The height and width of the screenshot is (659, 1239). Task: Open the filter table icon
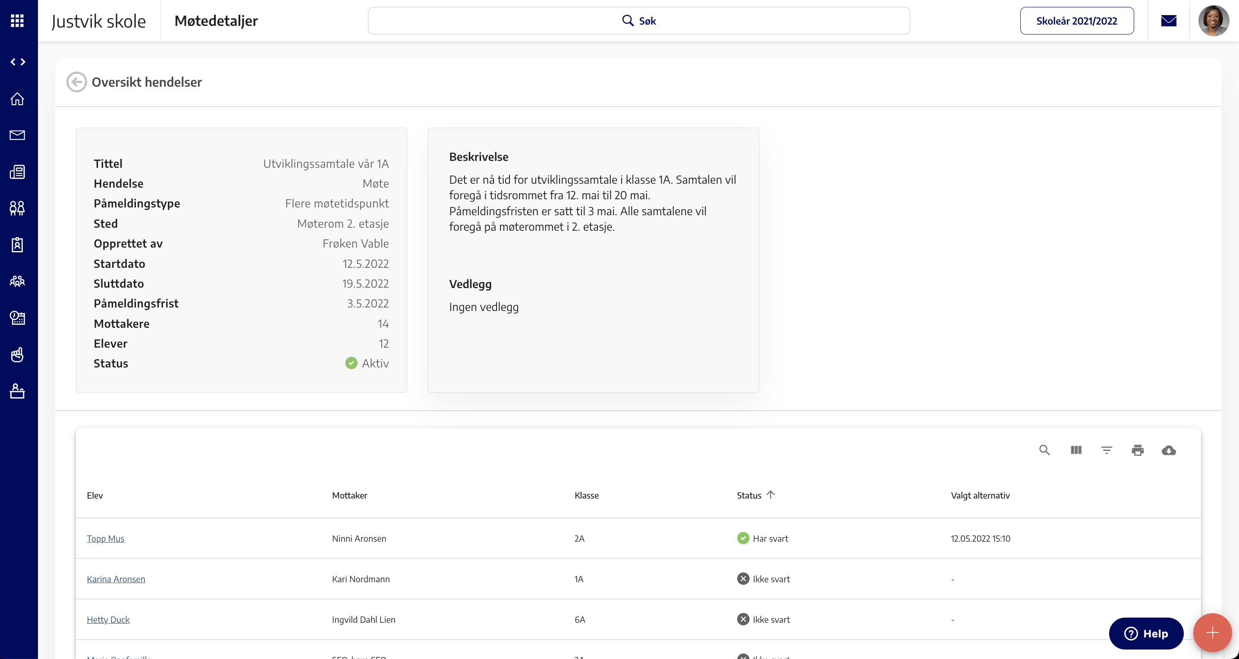coord(1107,450)
